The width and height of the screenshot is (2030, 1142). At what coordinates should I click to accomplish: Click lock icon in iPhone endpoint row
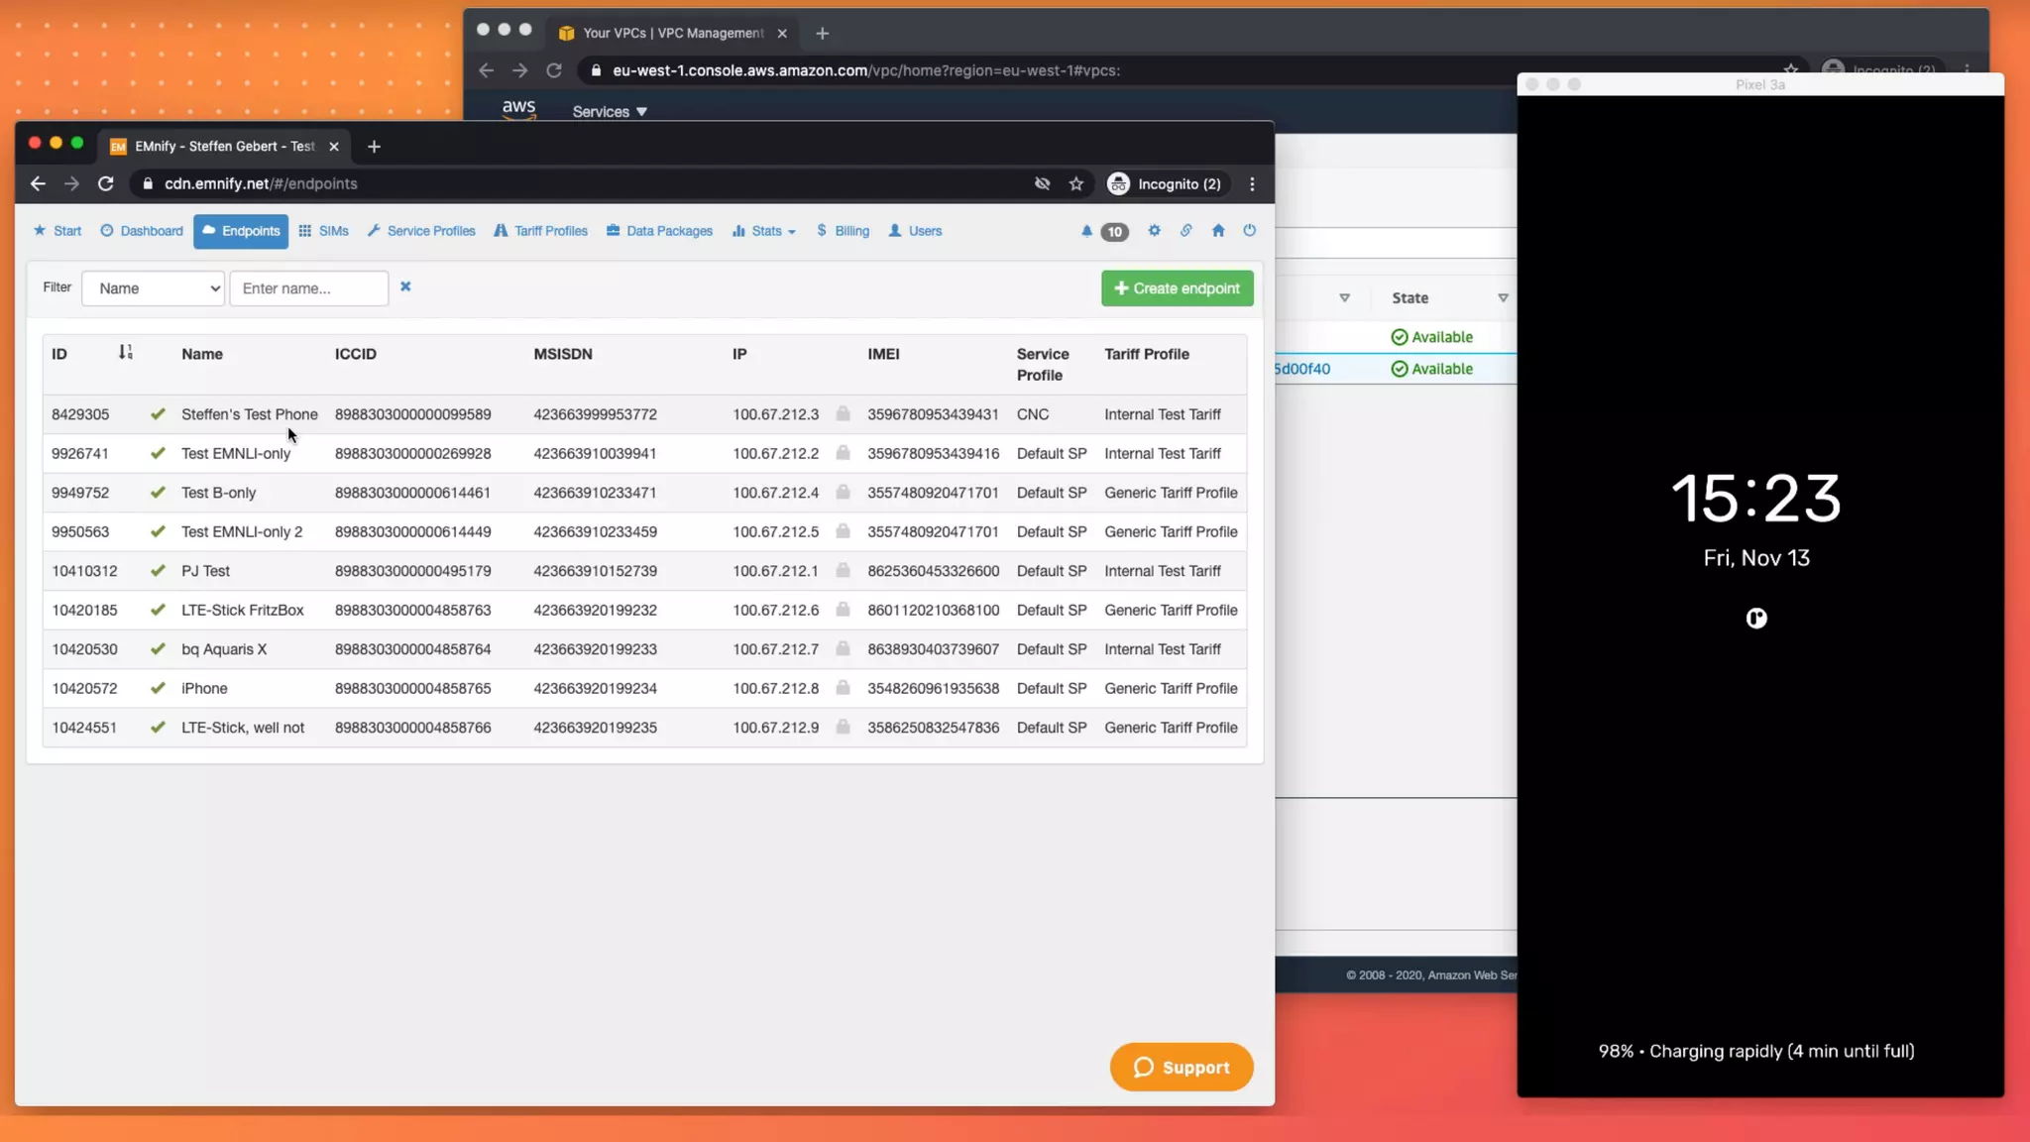(843, 688)
